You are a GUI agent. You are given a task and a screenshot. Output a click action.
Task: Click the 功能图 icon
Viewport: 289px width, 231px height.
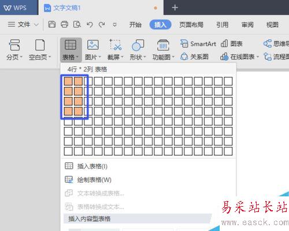point(163,45)
